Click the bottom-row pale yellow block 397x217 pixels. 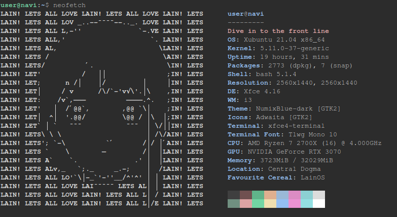(x=270, y=204)
